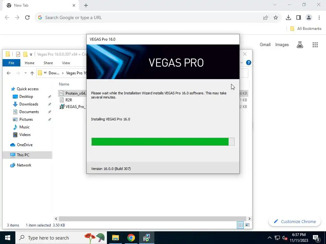The height and width of the screenshot is (244, 326).
Task: Share this page icon in address bar
Action: pos(266,18)
